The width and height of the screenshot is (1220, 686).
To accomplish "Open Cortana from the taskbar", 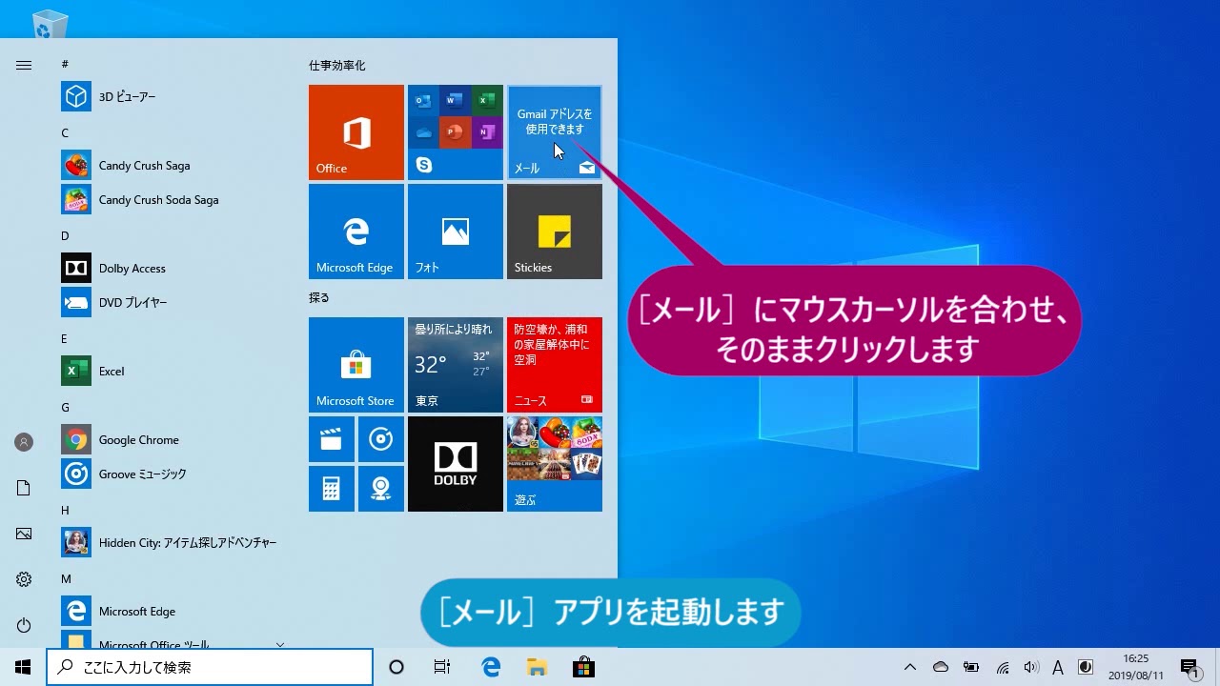I will 396,667.
